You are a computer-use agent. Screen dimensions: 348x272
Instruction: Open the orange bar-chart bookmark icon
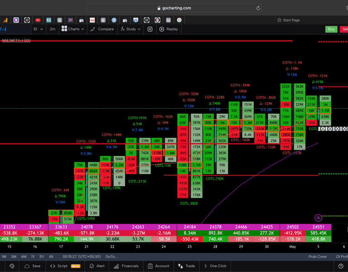5,20
